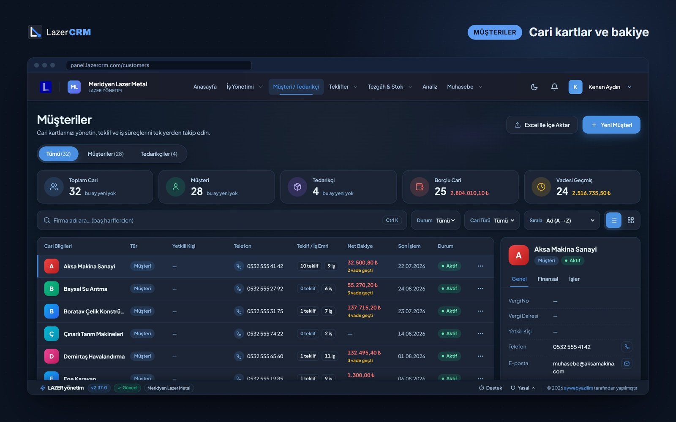Click the v2.37.0 version badge

[99, 388]
